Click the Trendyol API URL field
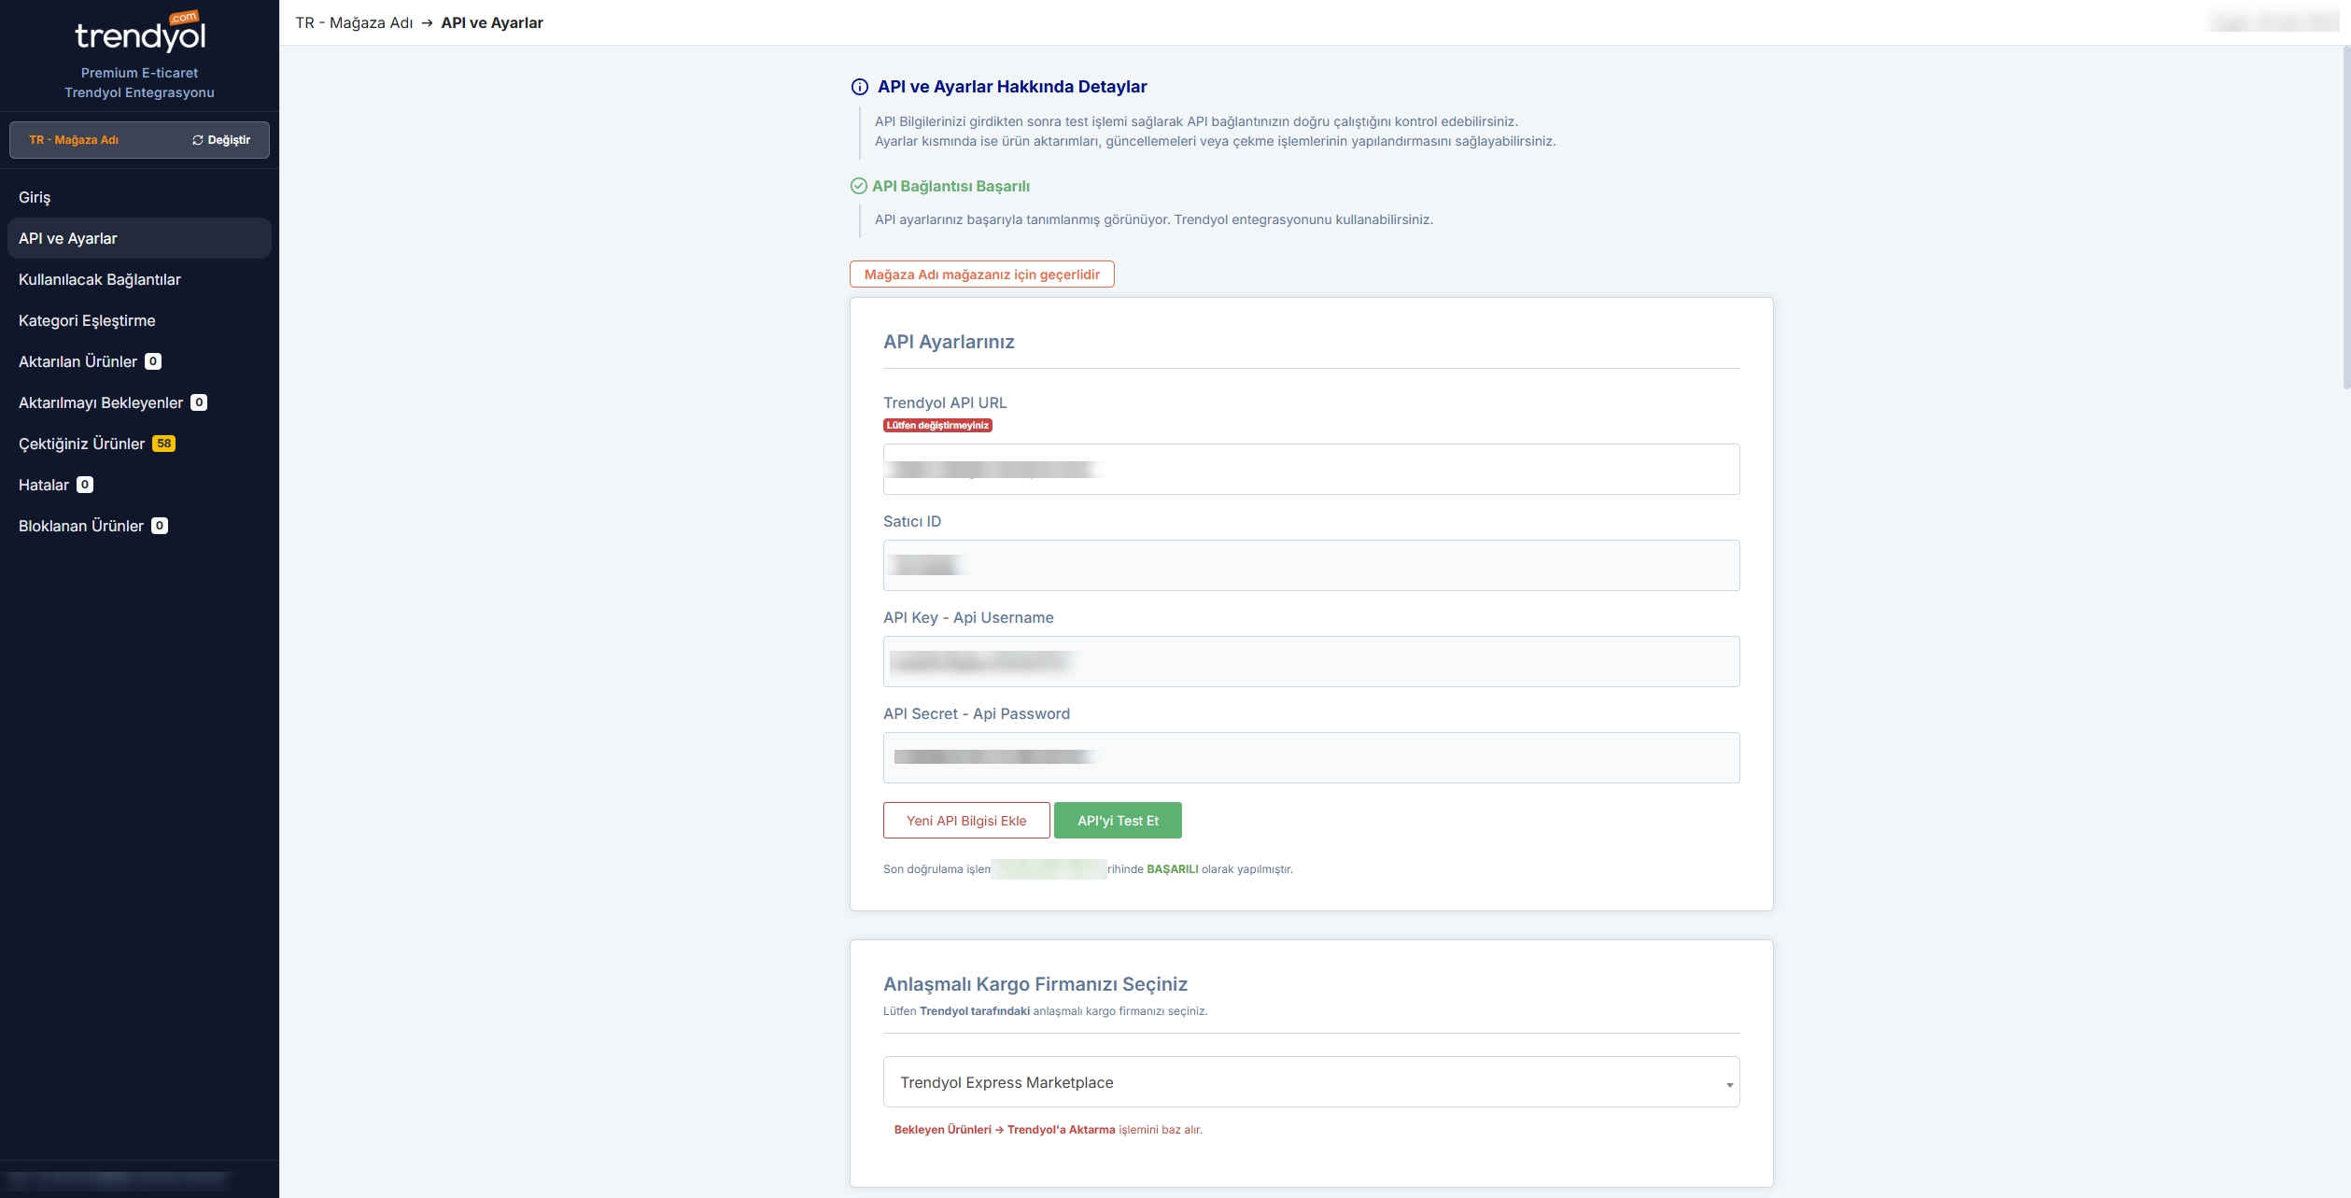This screenshot has width=2351, height=1198. click(1311, 469)
